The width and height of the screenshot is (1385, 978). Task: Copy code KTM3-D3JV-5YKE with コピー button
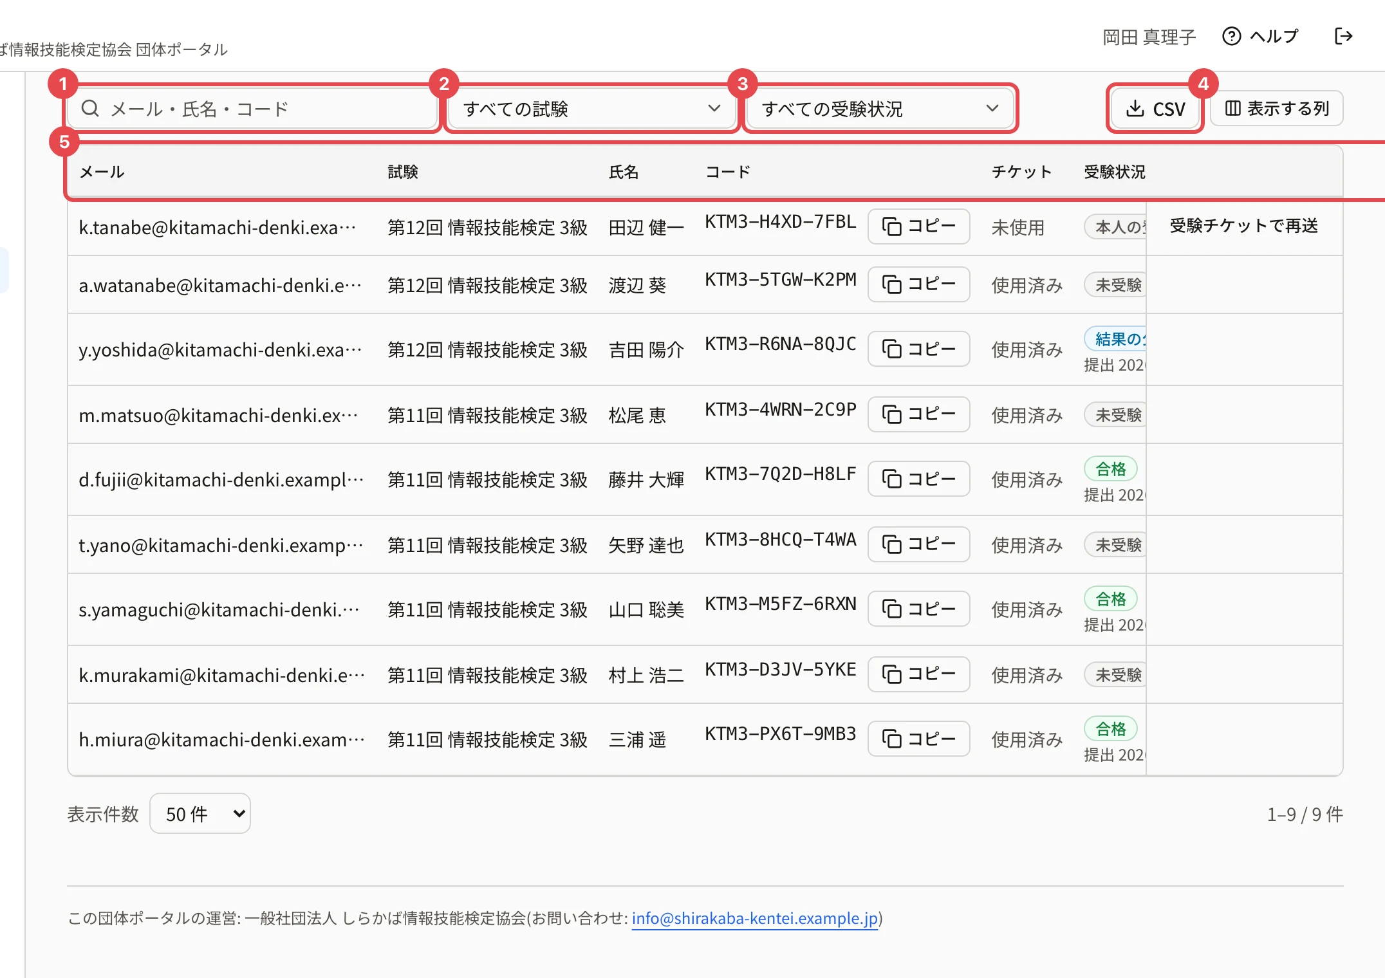[x=918, y=674]
